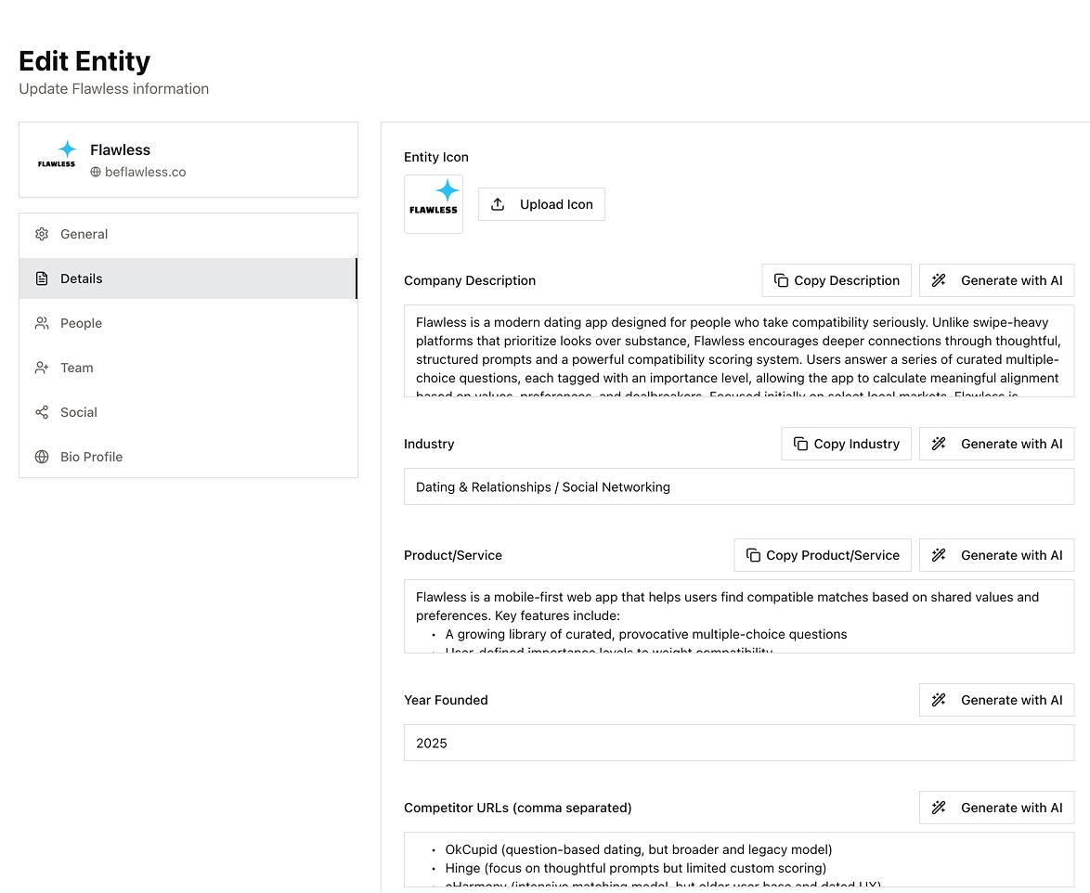The height and width of the screenshot is (893, 1090).
Task: Open the Bio Profile tab
Action: [x=188, y=457]
